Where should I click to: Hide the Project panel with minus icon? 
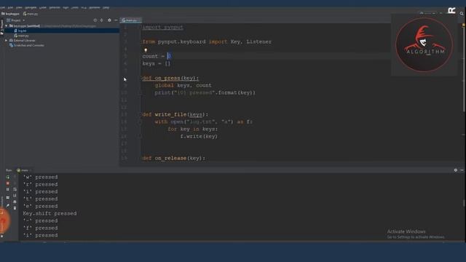[116, 20]
